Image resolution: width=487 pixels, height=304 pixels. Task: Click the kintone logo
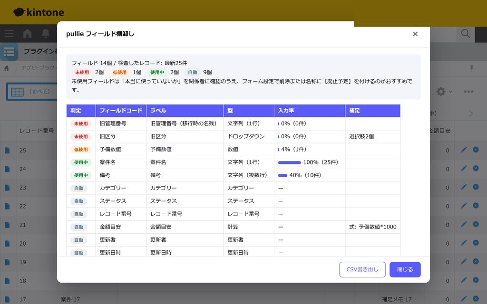[x=39, y=12]
